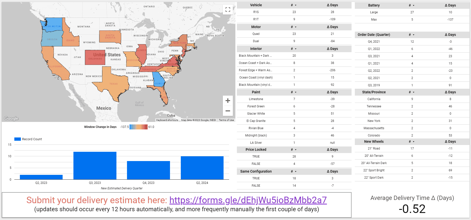Select the Q2, 2023 bar
Viewport: 471px width, 220px height.
coord(41,177)
